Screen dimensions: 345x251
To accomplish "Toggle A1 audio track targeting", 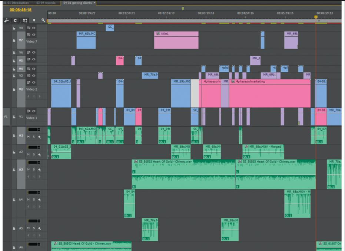I will tap(21, 135).
